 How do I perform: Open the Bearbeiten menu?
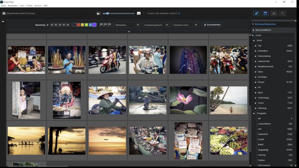pyautogui.click(x=13, y=6)
